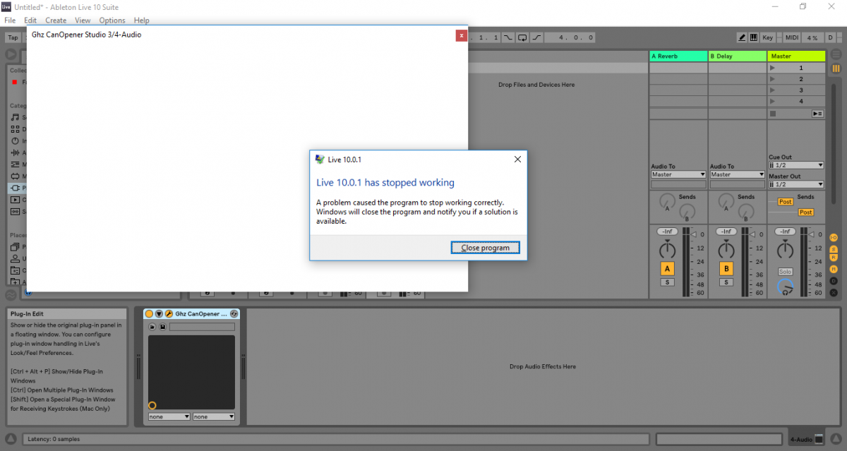Solo the B Delay return track
The height and width of the screenshot is (451, 847).
726,282
